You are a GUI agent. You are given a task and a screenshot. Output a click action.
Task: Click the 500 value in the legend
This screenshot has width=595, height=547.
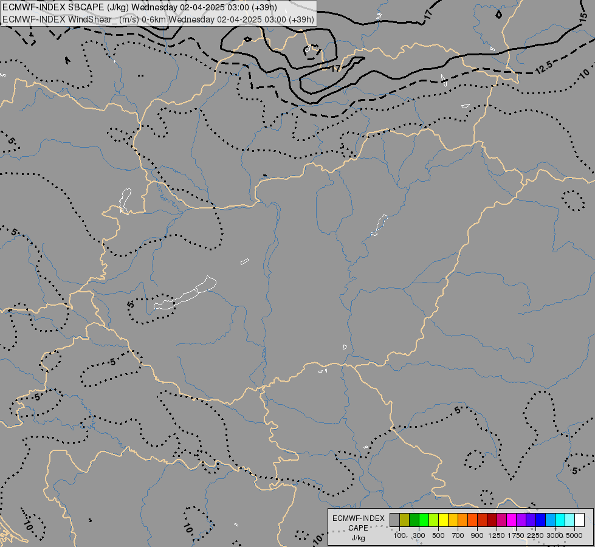(x=438, y=535)
